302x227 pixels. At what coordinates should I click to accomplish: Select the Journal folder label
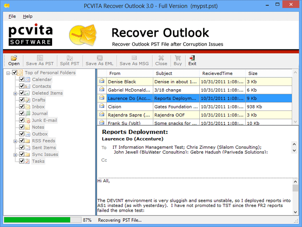tap(39, 113)
